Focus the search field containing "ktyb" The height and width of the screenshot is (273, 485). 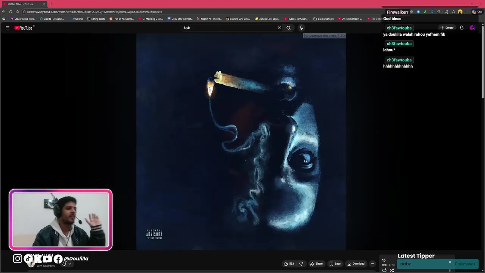point(229,28)
